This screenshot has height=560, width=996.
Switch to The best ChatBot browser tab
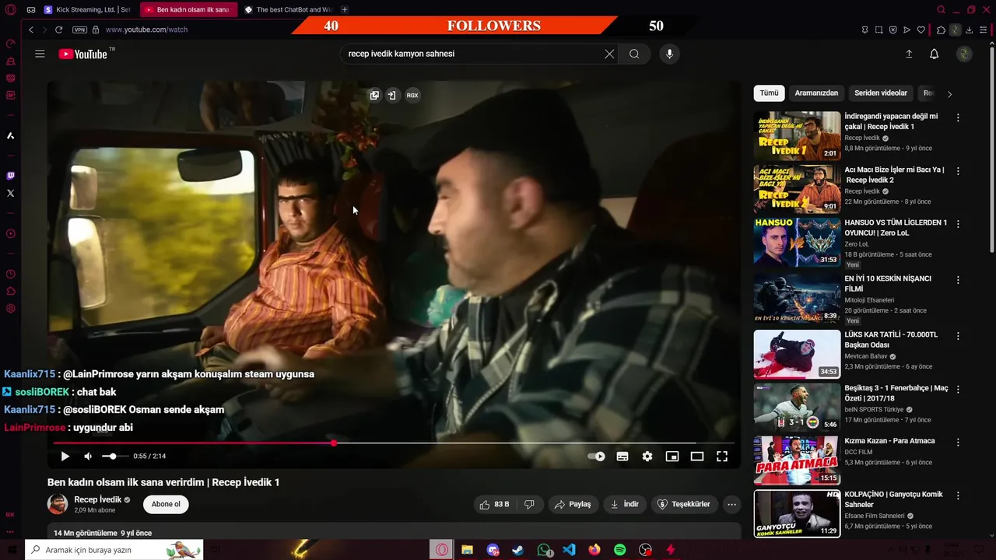point(288,9)
